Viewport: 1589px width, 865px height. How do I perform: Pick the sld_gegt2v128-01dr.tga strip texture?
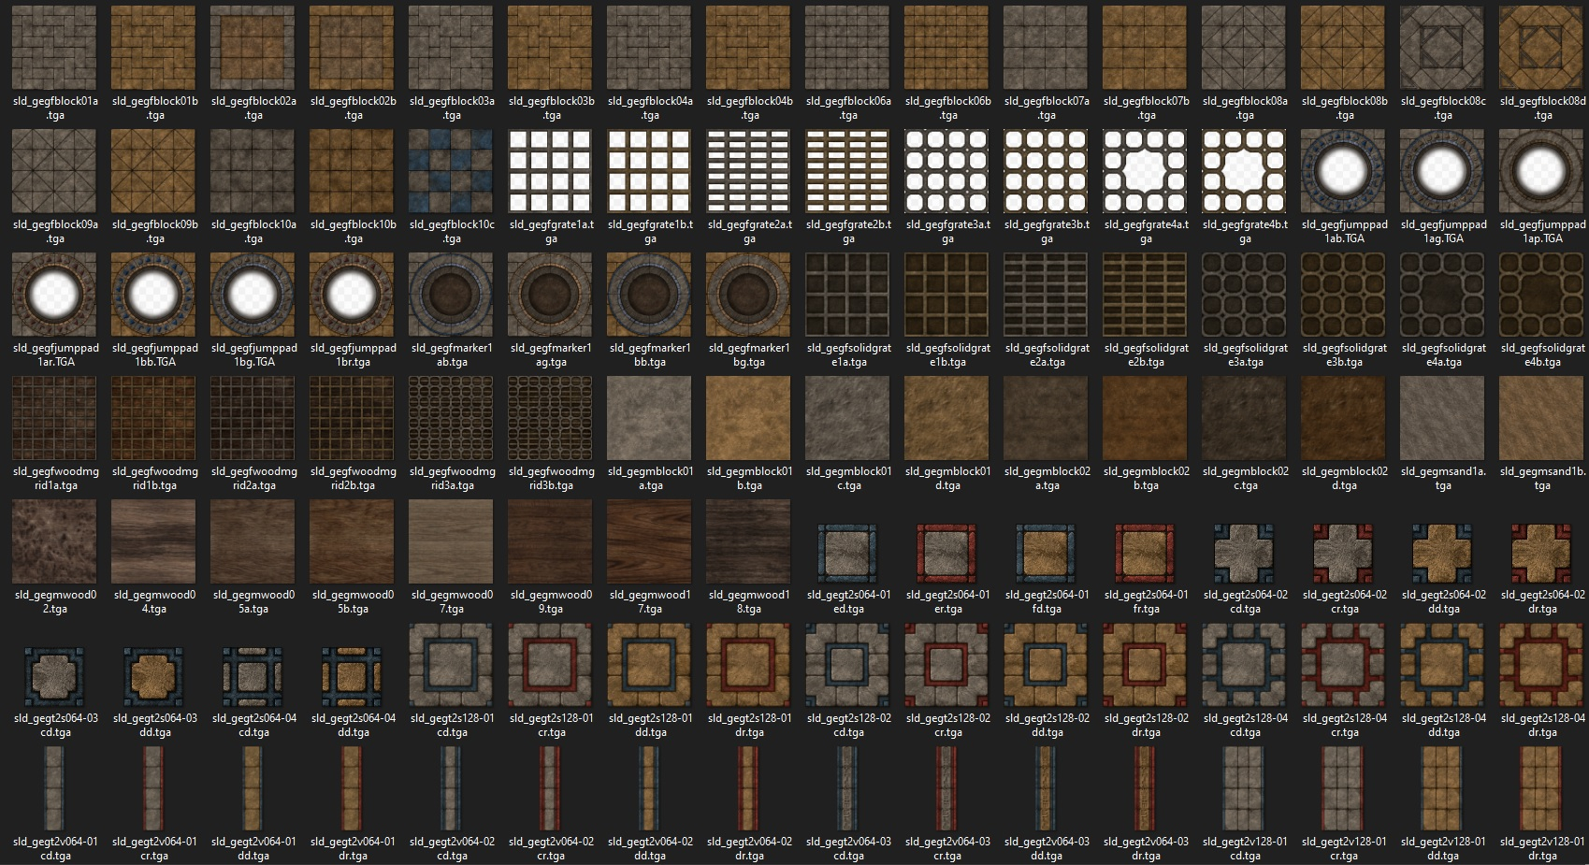click(1541, 788)
